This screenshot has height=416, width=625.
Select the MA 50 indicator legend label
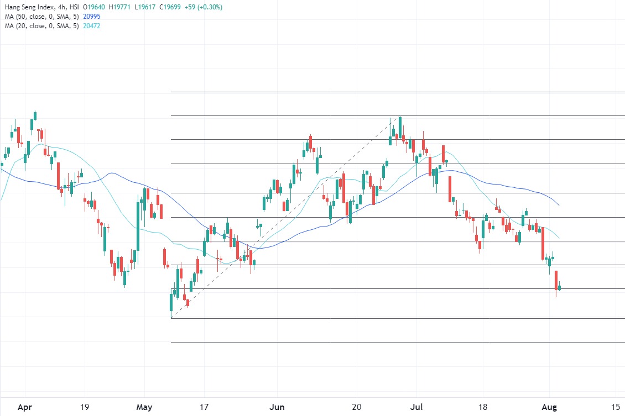[x=41, y=17]
